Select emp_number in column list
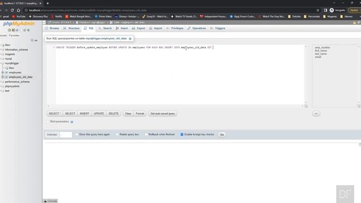This screenshot has height=203, width=361. click(x=322, y=47)
